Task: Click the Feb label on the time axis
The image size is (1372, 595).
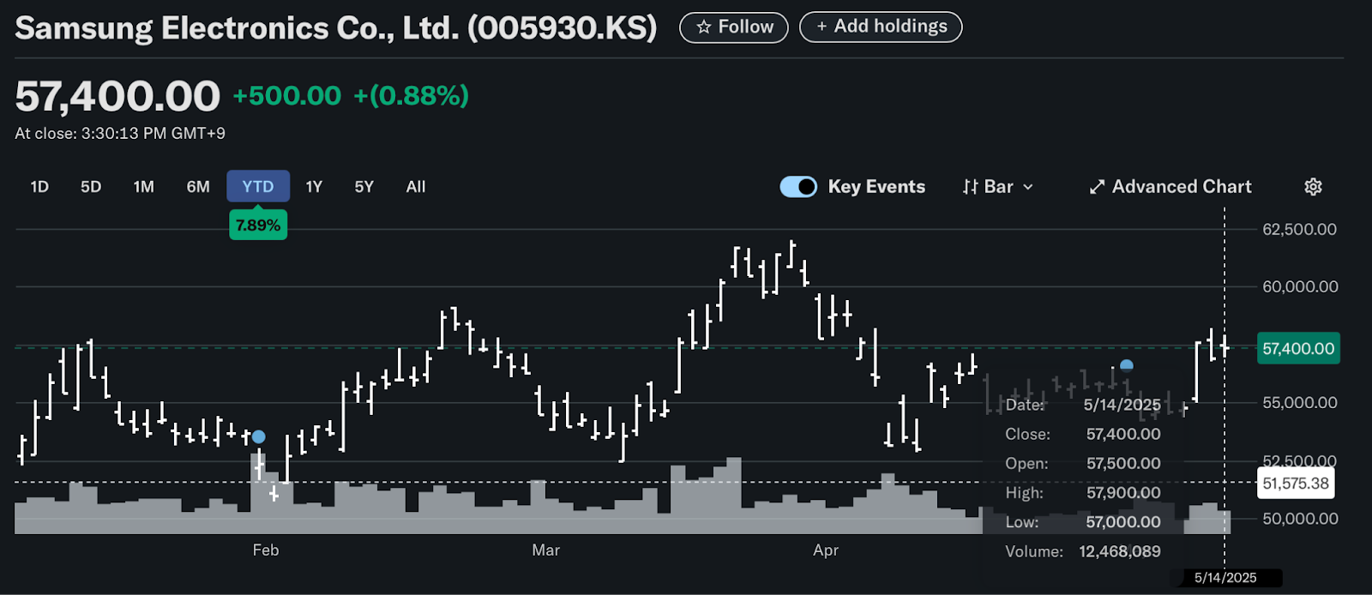Action: pos(266,550)
